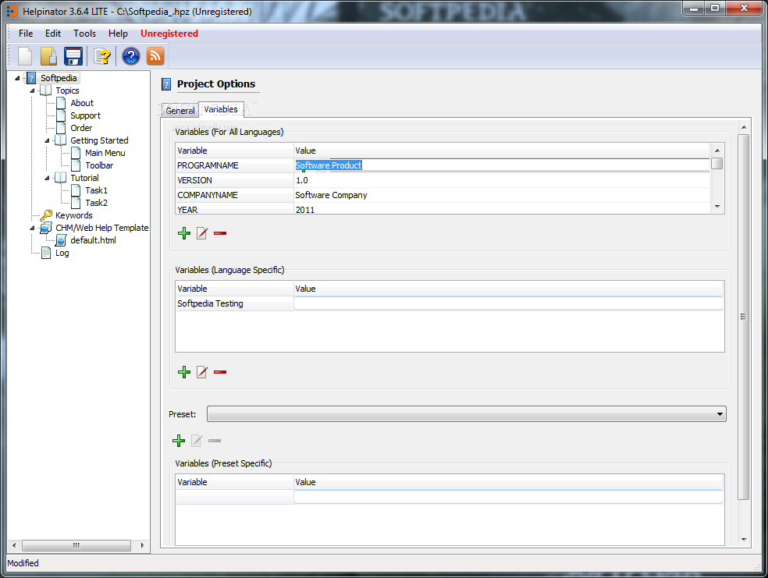Click the COMPANYNAME variable cell
Viewport: 768px width, 578px height.
[x=235, y=195]
